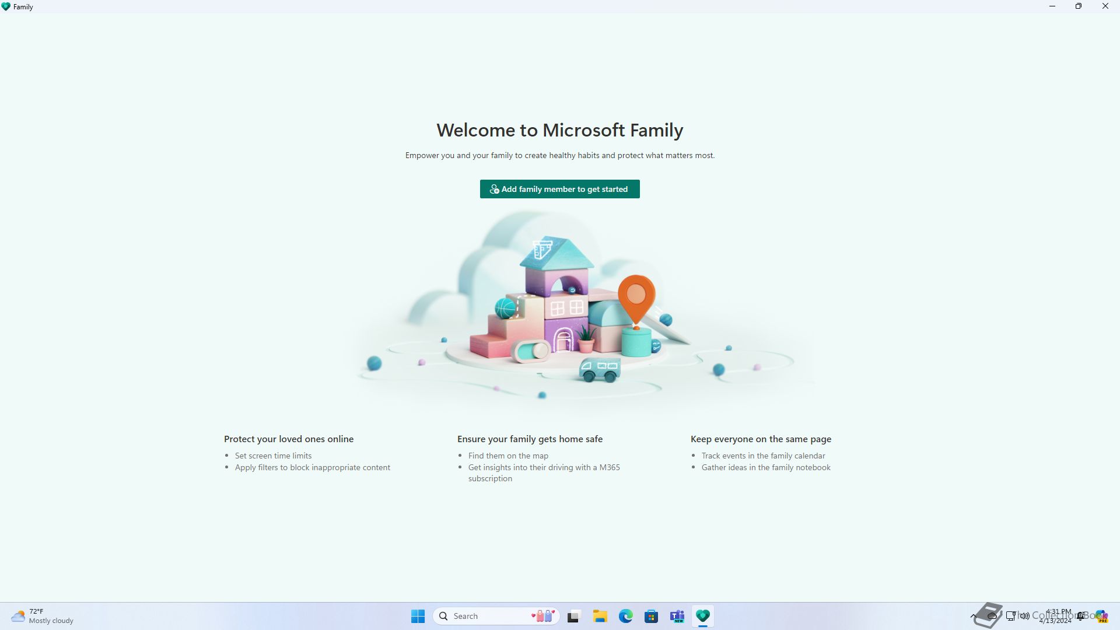Image resolution: width=1120 pixels, height=630 pixels.
Task: Open Copilot preview icon in taskbar
Action: pyautogui.click(x=1101, y=616)
